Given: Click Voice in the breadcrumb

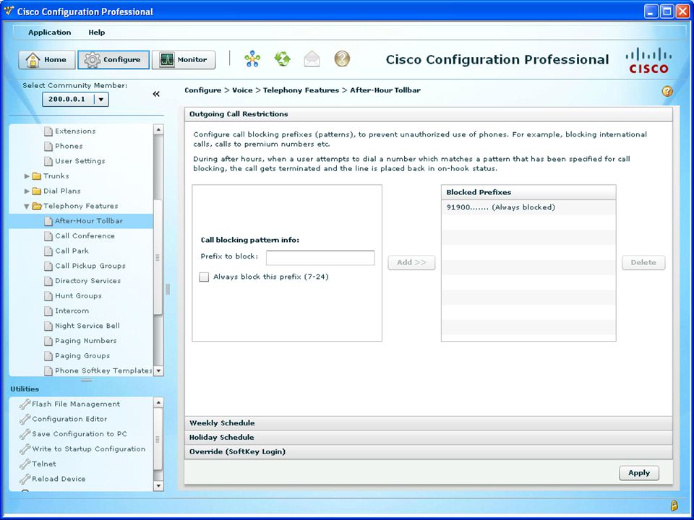Looking at the screenshot, I should point(243,90).
